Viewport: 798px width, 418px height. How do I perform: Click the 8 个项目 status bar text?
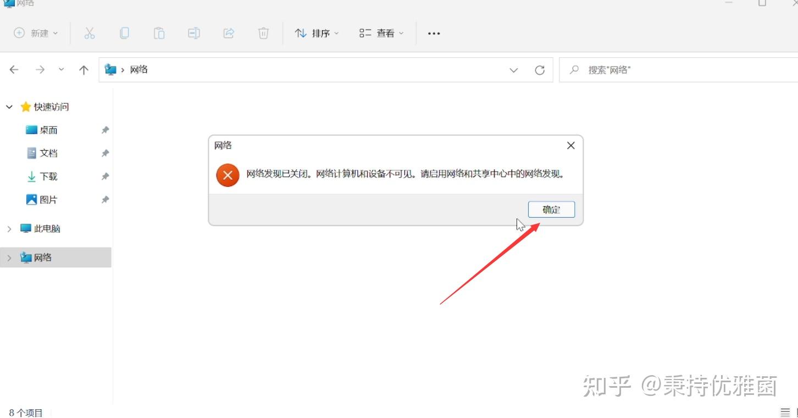[26, 413]
